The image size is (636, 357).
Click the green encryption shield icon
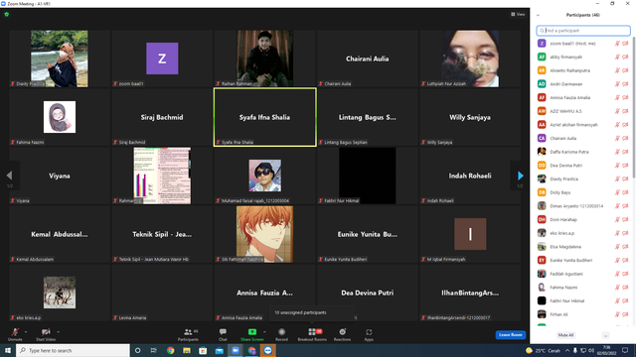7,14
